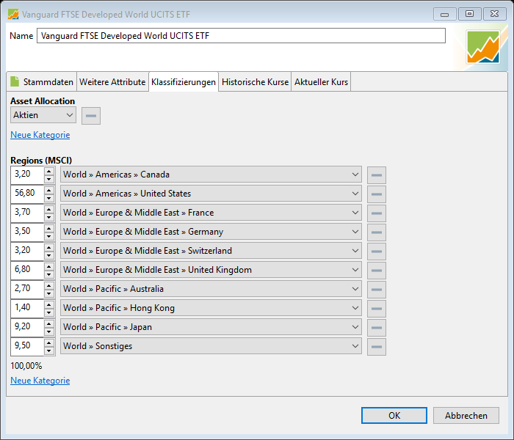Click the 6,80 United Kingdom weight field
Screen dimensions: 514x440
pos(28,270)
